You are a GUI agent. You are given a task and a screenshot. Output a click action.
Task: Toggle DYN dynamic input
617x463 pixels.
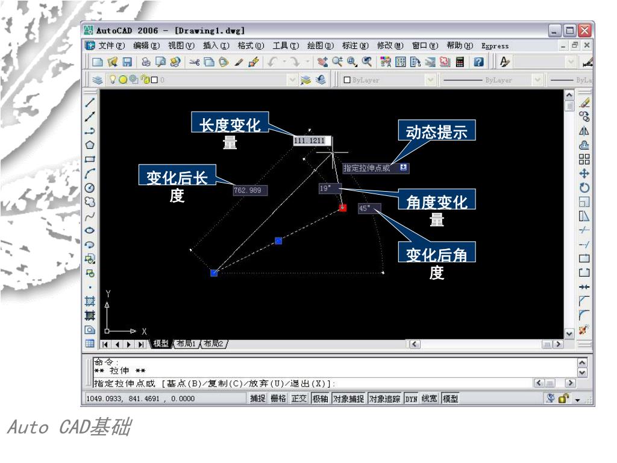pyautogui.click(x=411, y=399)
